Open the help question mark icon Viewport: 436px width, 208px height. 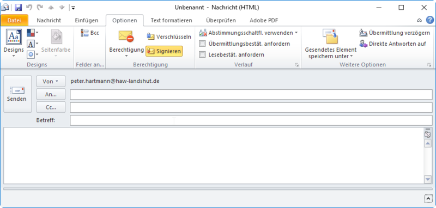pyautogui.click(x=430, y=20)
